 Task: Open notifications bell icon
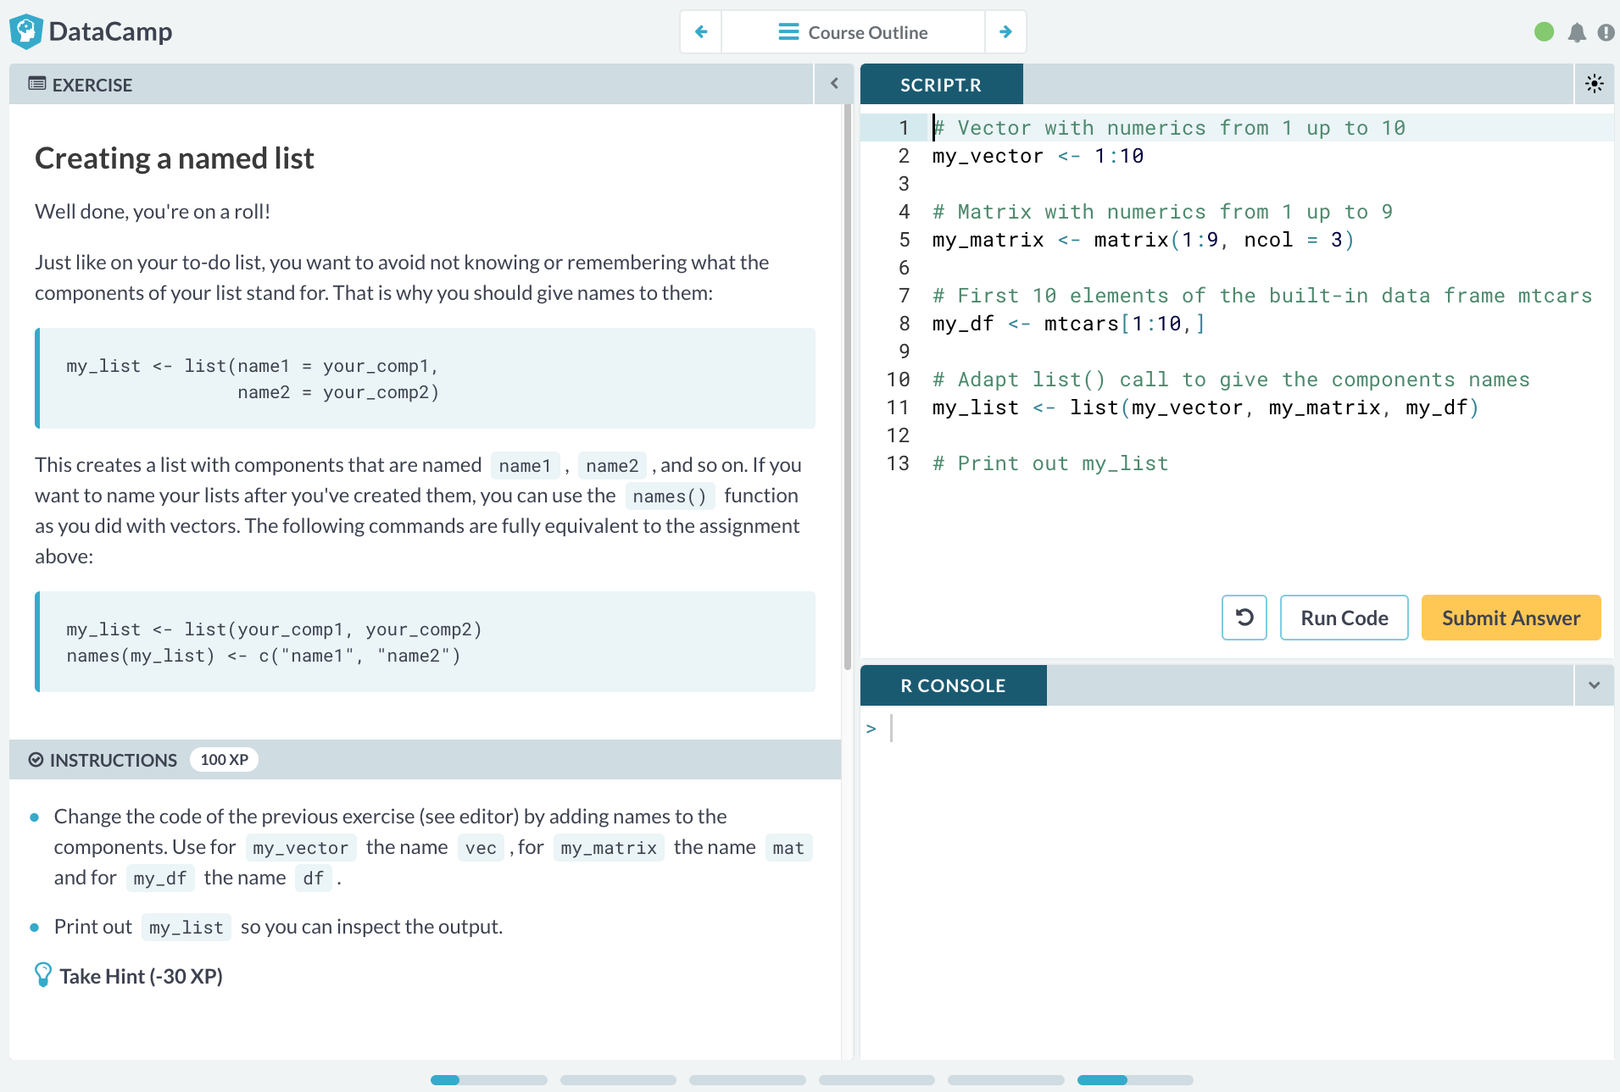(x=1577, y=33)
